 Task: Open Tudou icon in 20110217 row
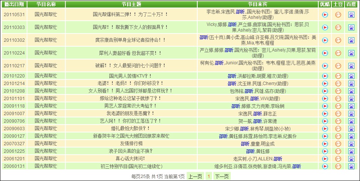338,66
